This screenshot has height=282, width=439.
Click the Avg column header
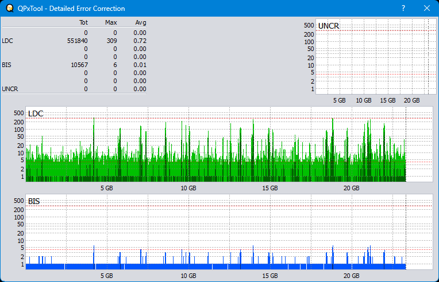pos(141,22)
